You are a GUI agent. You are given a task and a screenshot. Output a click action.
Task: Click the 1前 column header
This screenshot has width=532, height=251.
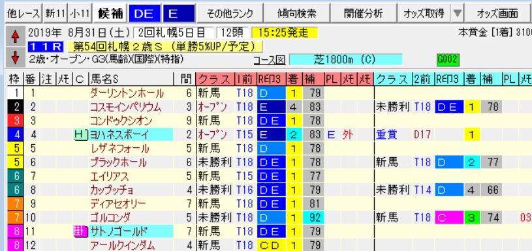click(x=245, y=80)
